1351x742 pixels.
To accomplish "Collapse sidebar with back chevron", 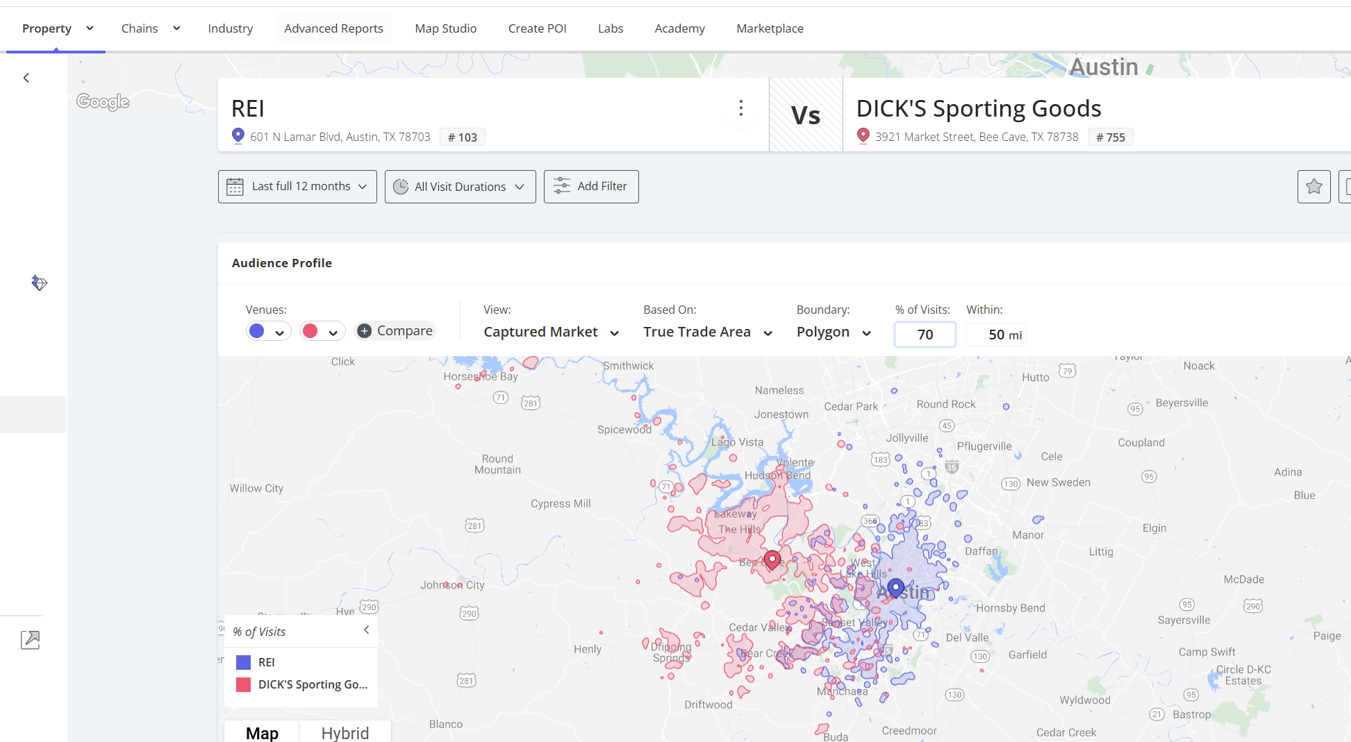I will coord(26,78).
